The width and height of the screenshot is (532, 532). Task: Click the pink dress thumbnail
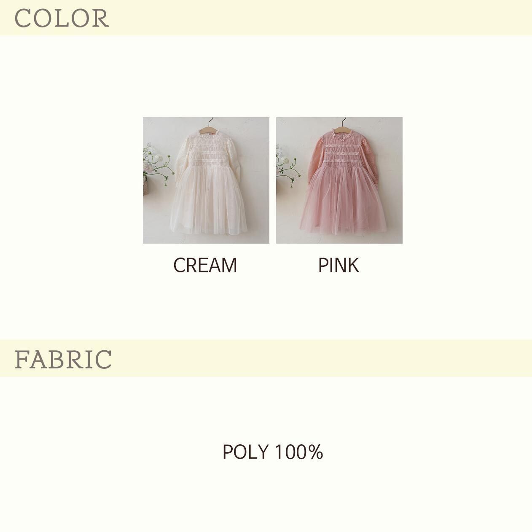tap(339, 180)
